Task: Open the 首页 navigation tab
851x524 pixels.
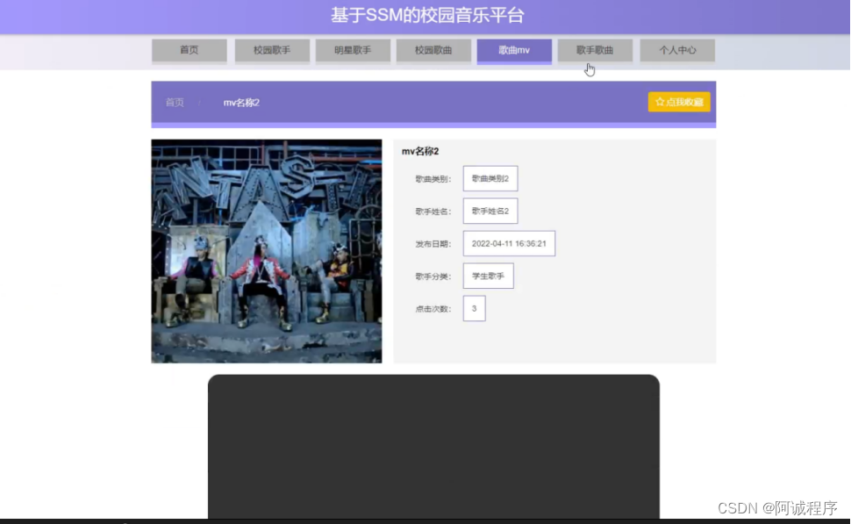Action: [189, 50]
